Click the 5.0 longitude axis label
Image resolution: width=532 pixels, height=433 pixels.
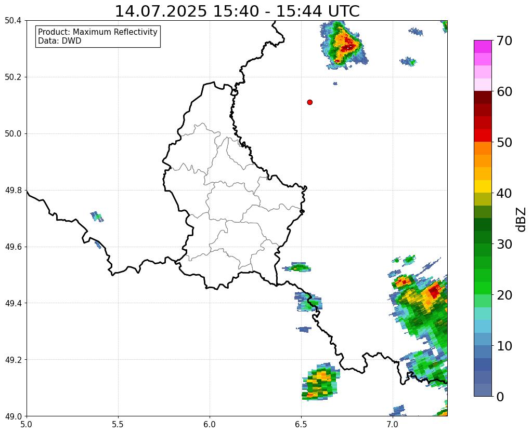click(x=27, y=424)
